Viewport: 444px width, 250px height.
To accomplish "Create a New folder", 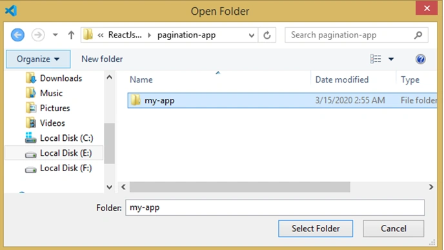I will (102, 59).
